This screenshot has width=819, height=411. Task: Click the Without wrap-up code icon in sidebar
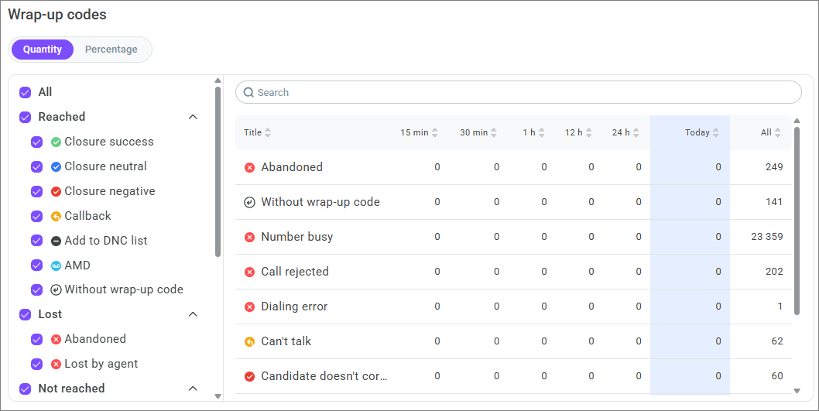[x=56, y=289]
